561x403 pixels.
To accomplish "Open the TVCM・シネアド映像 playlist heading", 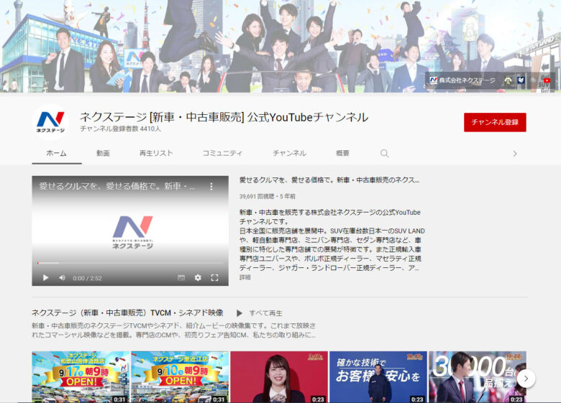I will 127,312.
